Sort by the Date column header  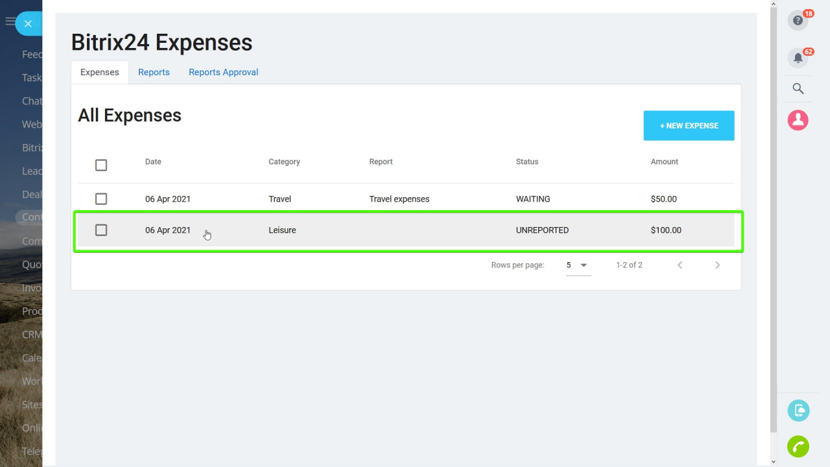[153, 162]
